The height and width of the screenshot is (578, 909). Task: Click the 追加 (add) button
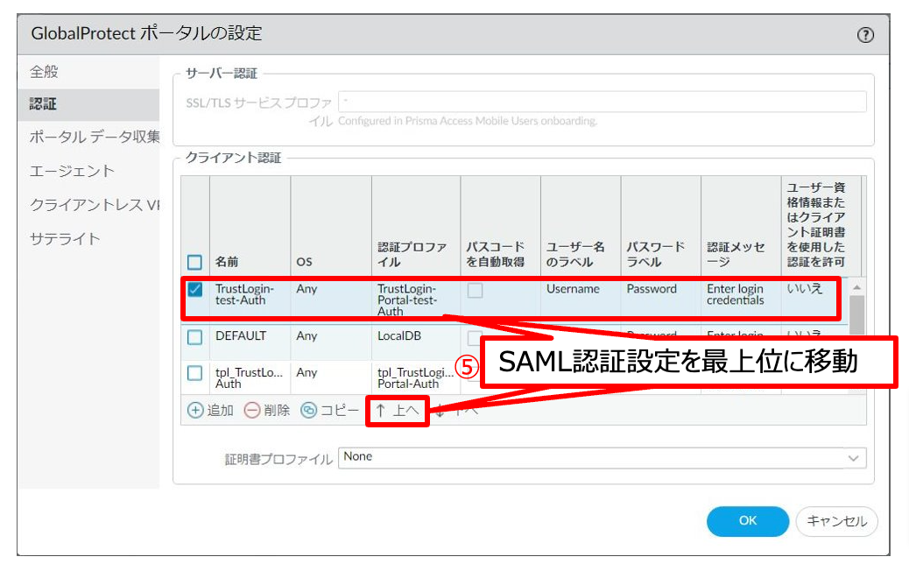210,411
